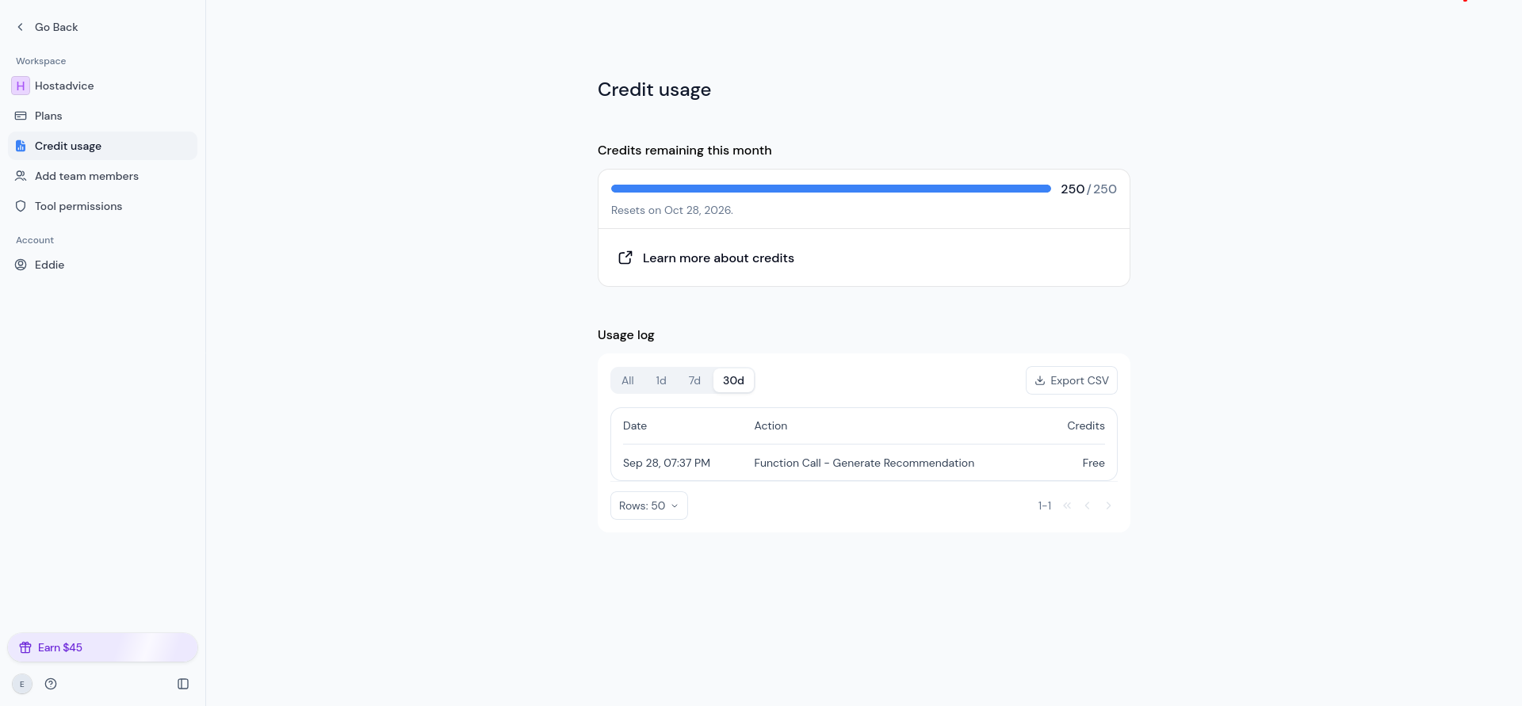Viewport: 1522px width, 706px height.
Task: Click Learn more about credits link
Action: pos(718,258)
